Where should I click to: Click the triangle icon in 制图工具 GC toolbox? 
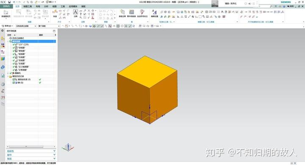[x=182, y=17]
